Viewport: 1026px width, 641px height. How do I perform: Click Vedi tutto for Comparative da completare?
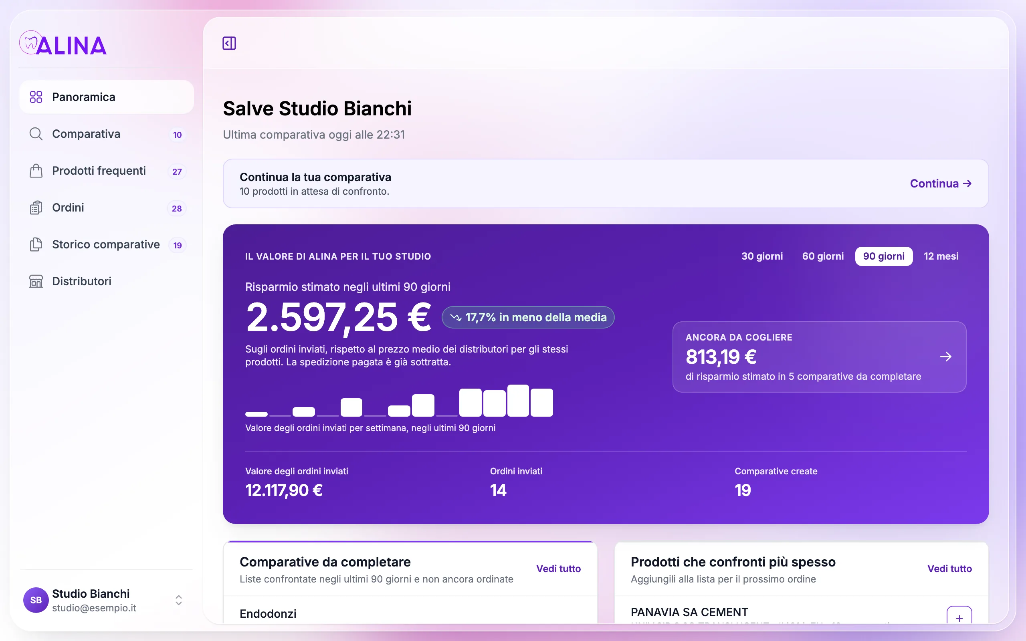558,569
